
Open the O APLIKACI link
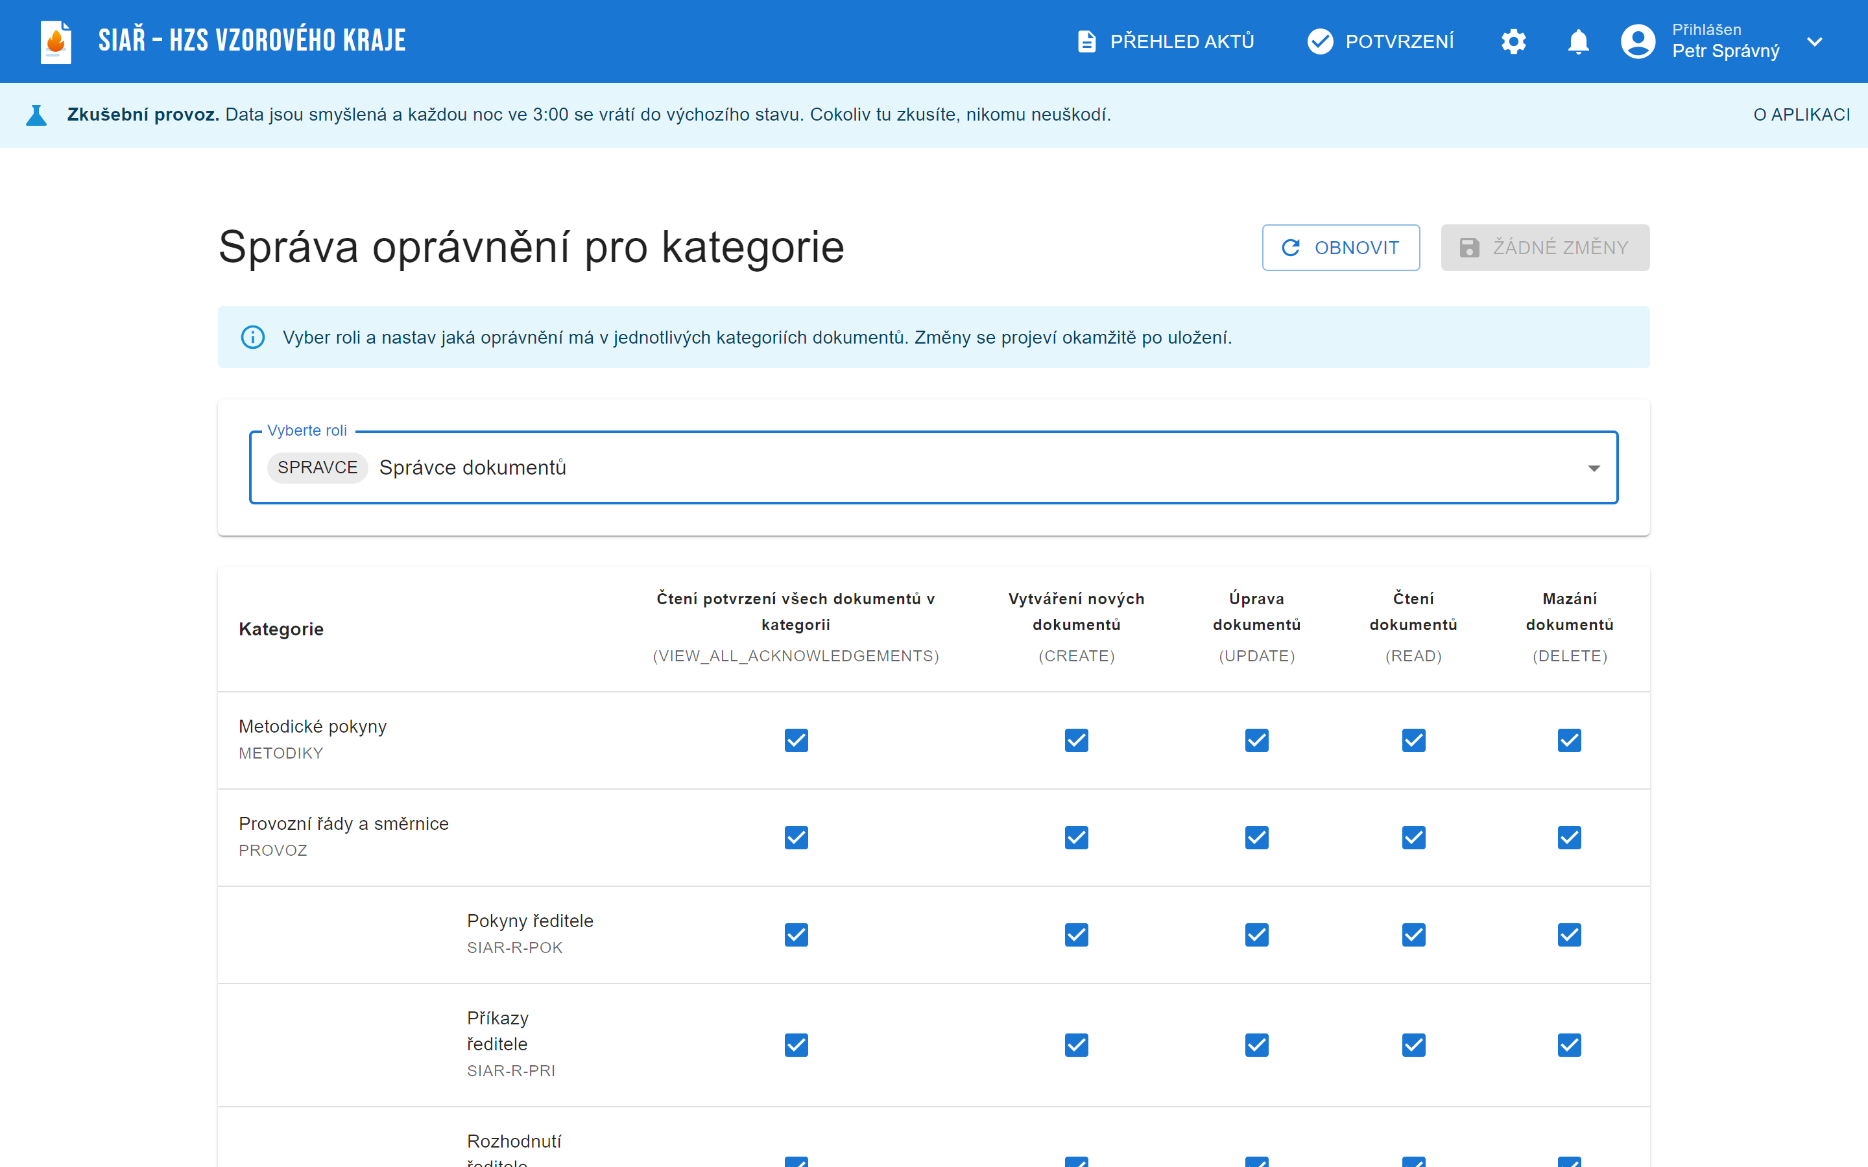pyautogui.click(x=1801, y=115)
